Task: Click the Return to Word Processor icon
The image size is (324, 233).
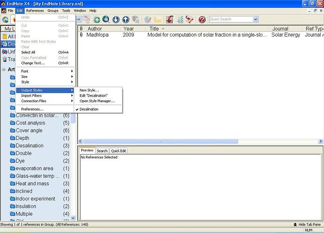Action: [190, 20]
